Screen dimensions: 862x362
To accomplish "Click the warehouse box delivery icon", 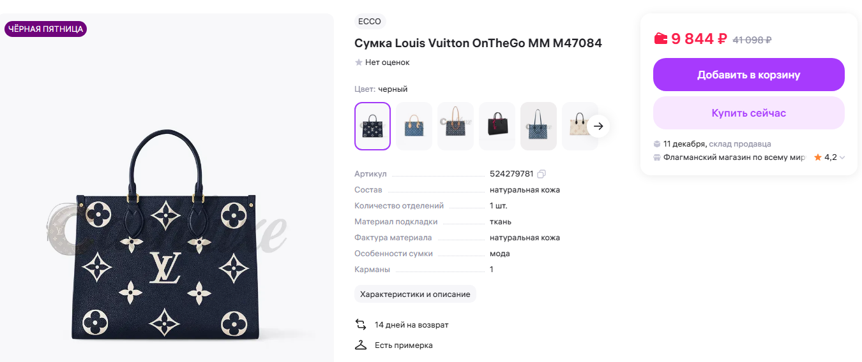I will (x=657, y=144).
